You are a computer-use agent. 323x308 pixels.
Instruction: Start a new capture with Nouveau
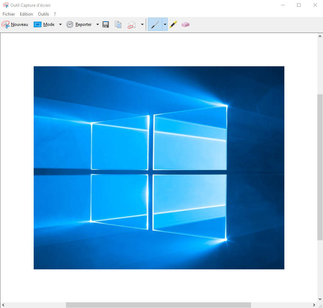[15, 24]
